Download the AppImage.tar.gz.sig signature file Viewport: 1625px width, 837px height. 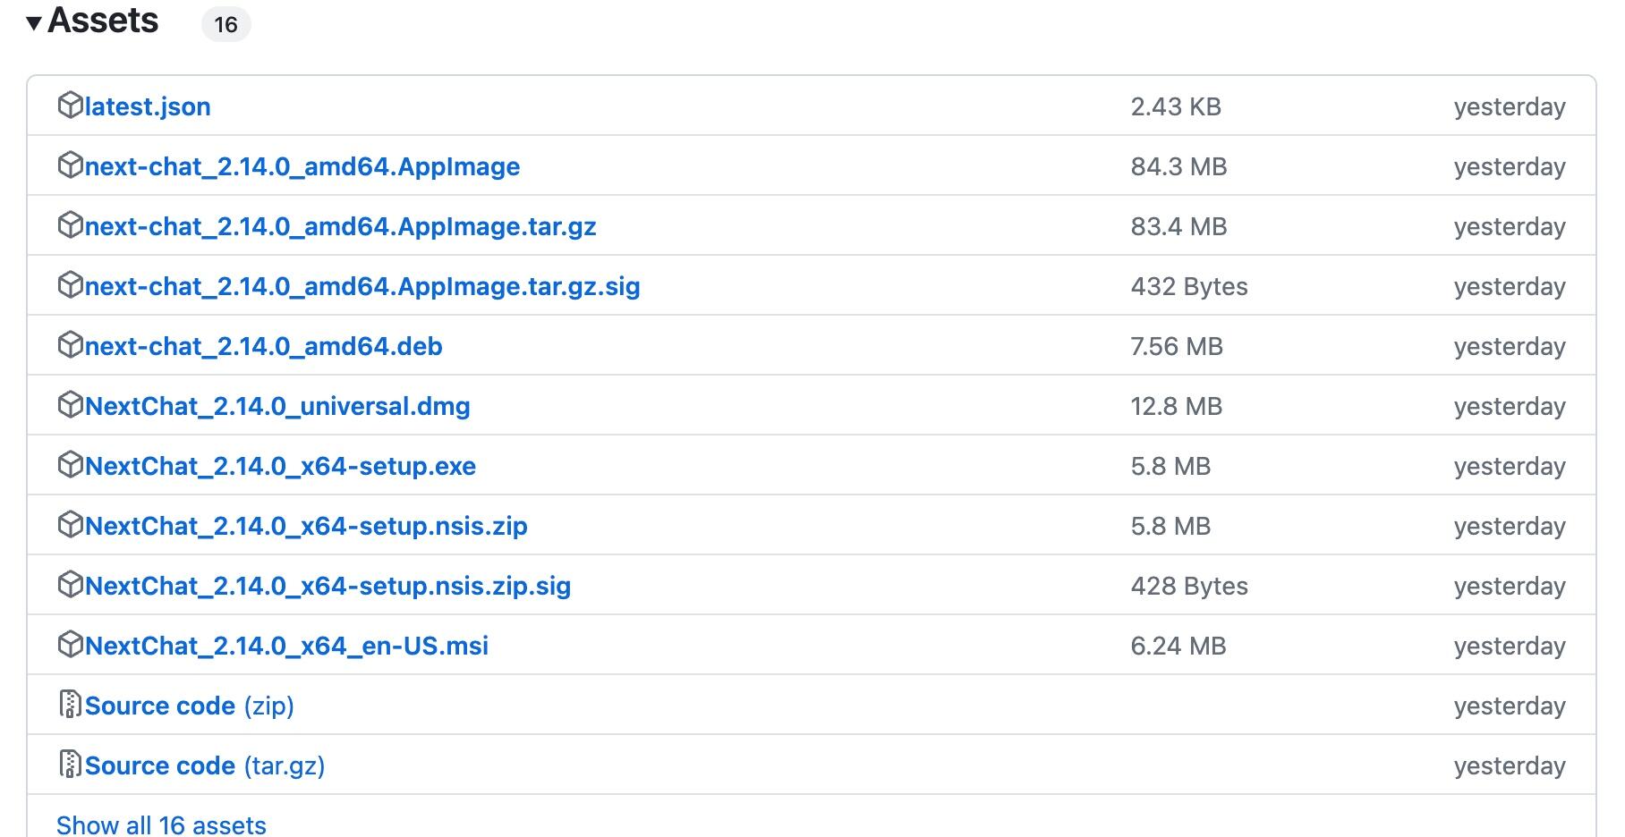pos(362,286)
